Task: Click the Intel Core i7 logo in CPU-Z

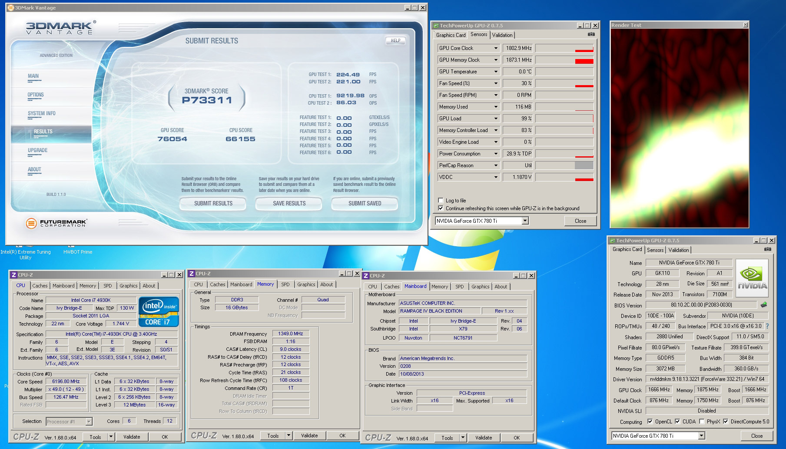Action: [x=158, y=311]
